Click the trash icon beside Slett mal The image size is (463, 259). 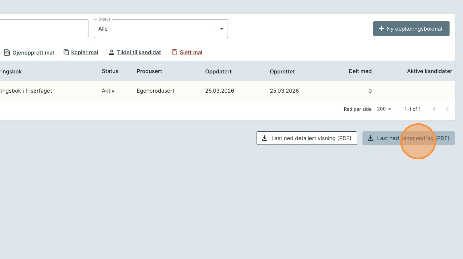(x=174, y=52)
